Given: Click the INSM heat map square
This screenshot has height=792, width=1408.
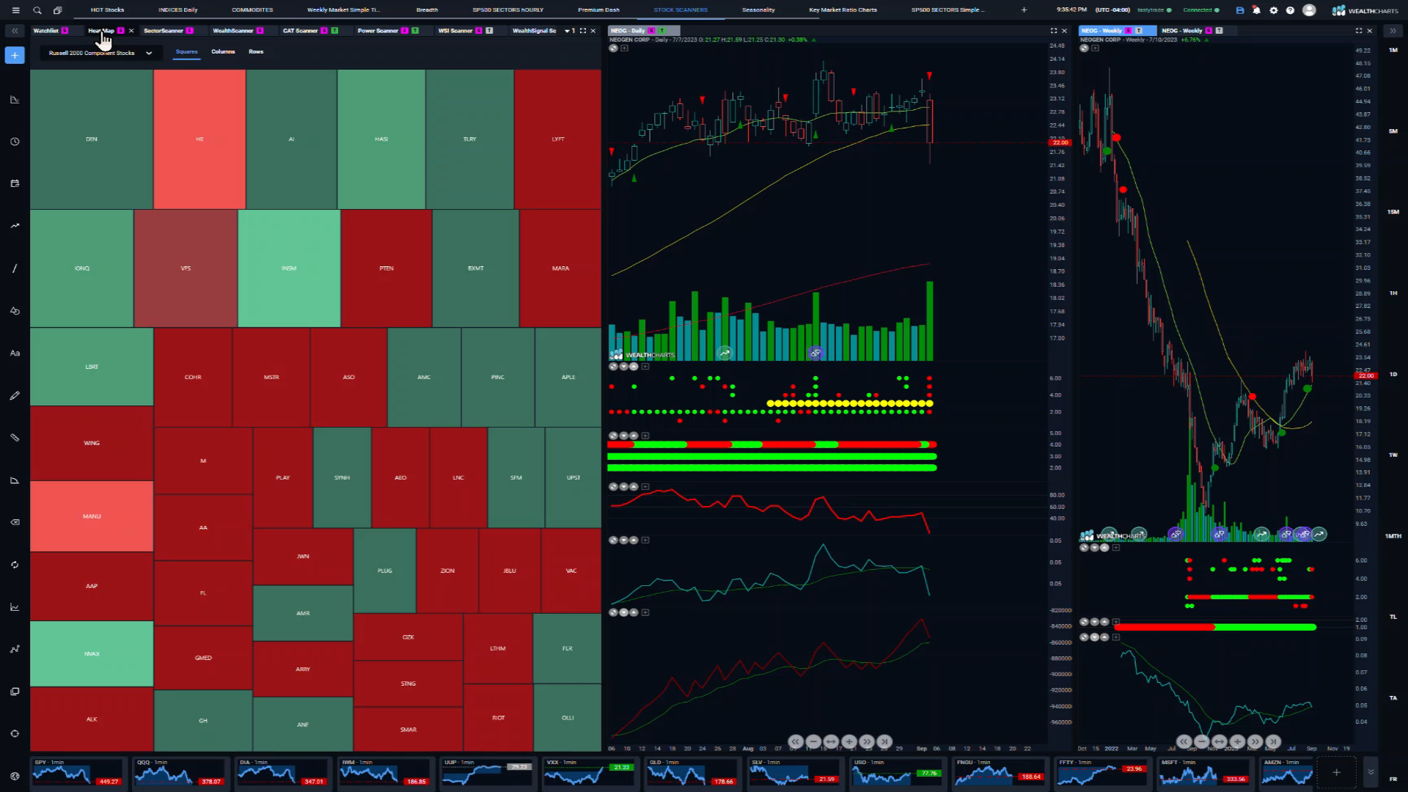Looking at the screenshot, I should [x=289, y=268].
